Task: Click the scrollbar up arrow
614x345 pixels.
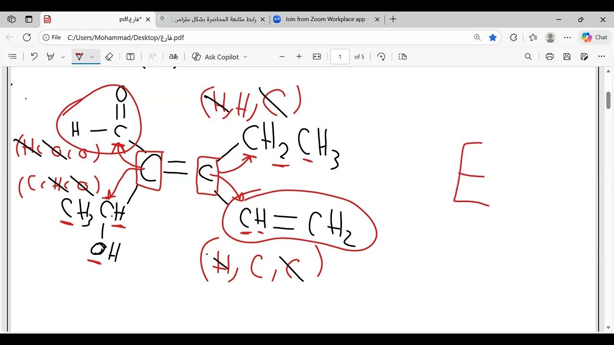Action: point(608,71)
